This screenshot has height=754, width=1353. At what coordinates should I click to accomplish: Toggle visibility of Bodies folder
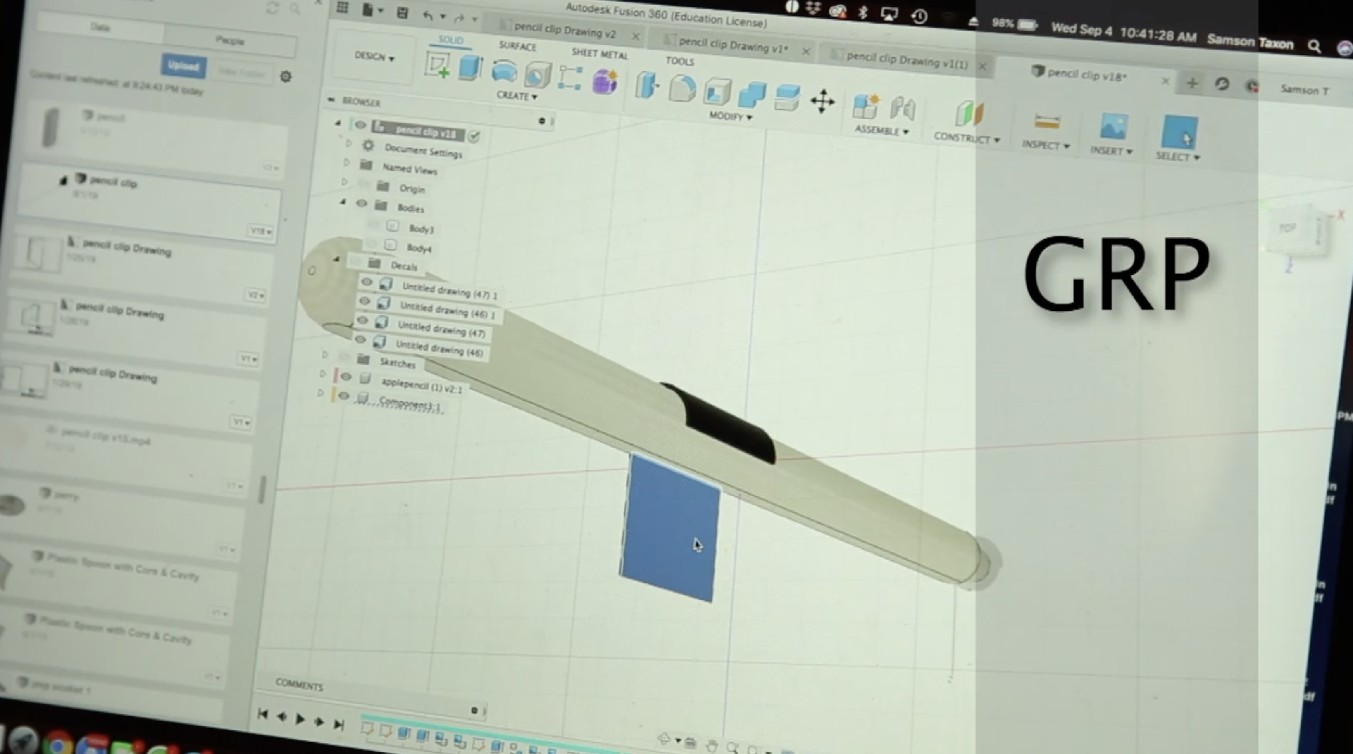(361, 204)
